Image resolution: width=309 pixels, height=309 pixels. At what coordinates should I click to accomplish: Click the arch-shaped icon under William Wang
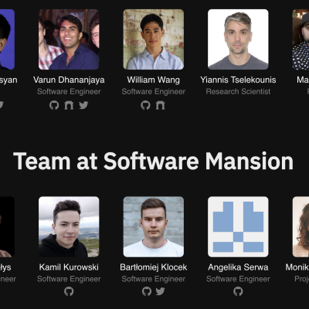tap(160, 105)
